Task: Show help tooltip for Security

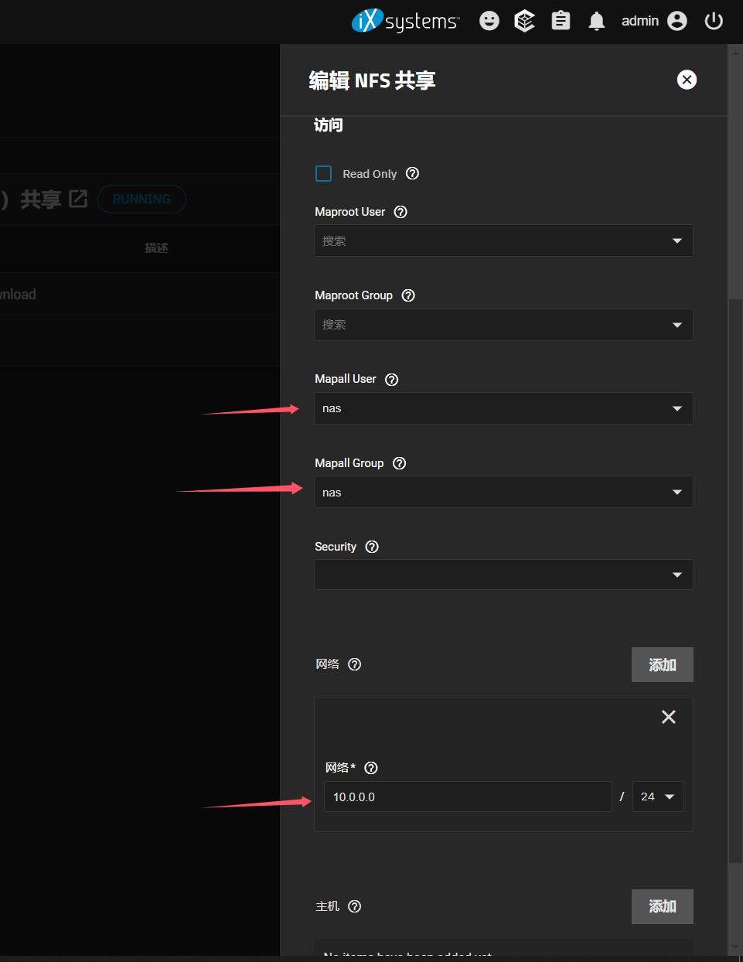Action: click(372, 547)
